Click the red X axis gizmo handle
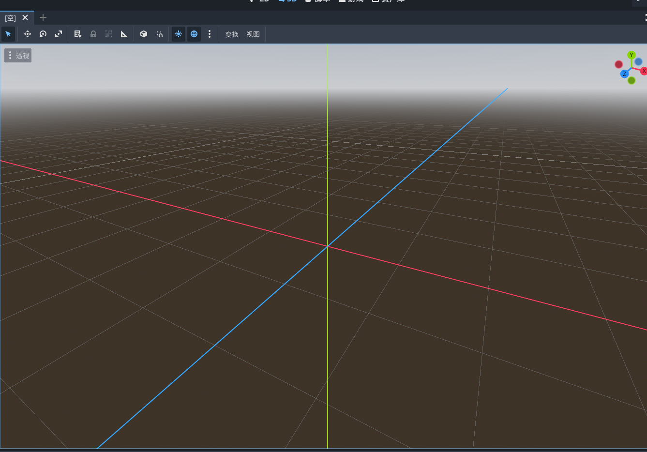 click(x=644, y=71)
